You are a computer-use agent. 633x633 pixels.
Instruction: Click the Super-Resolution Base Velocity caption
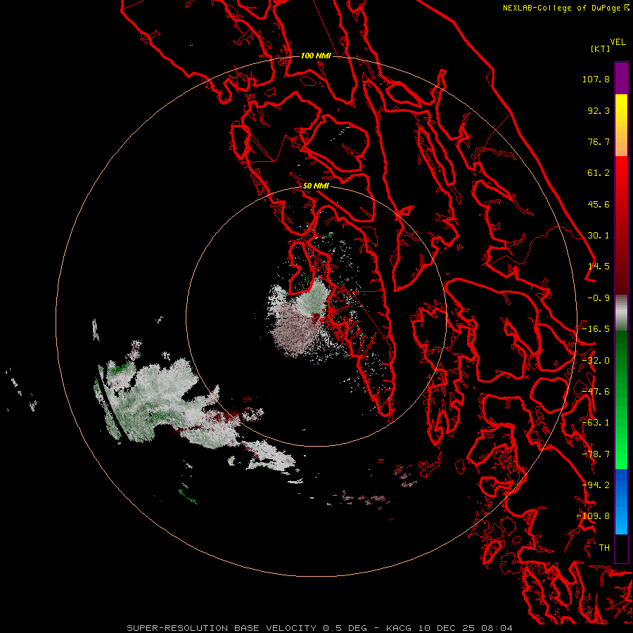tap(320, 628)
